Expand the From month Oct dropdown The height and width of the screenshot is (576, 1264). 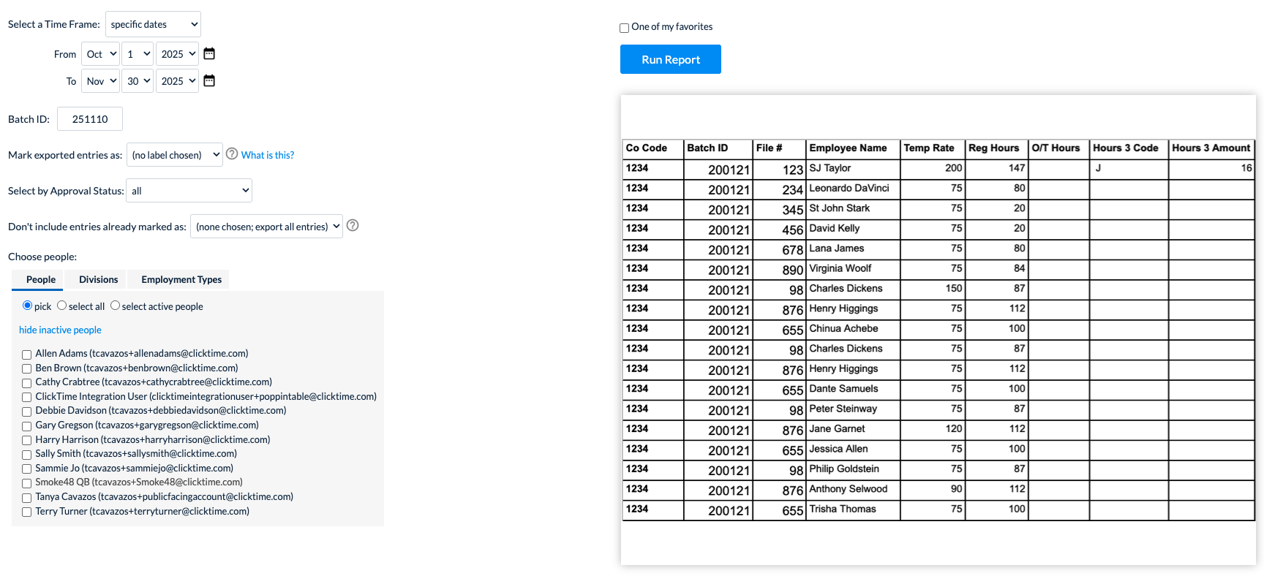[x=100, y=54]
